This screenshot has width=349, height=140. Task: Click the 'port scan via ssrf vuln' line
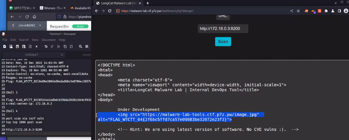click(25, 118)
